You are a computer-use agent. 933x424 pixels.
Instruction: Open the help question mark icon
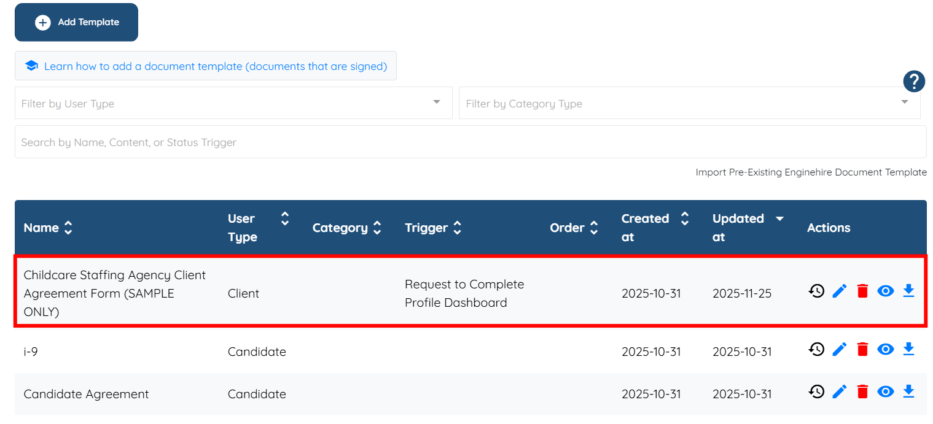[914, 82]
